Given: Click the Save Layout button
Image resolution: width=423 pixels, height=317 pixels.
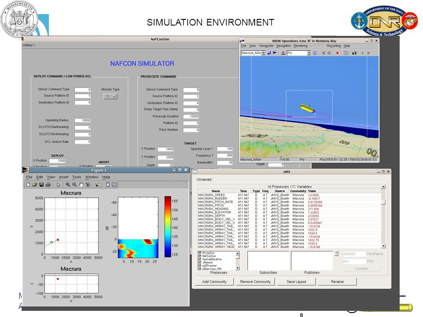Looking at the screenshot, I should click(x=296, y=282).
